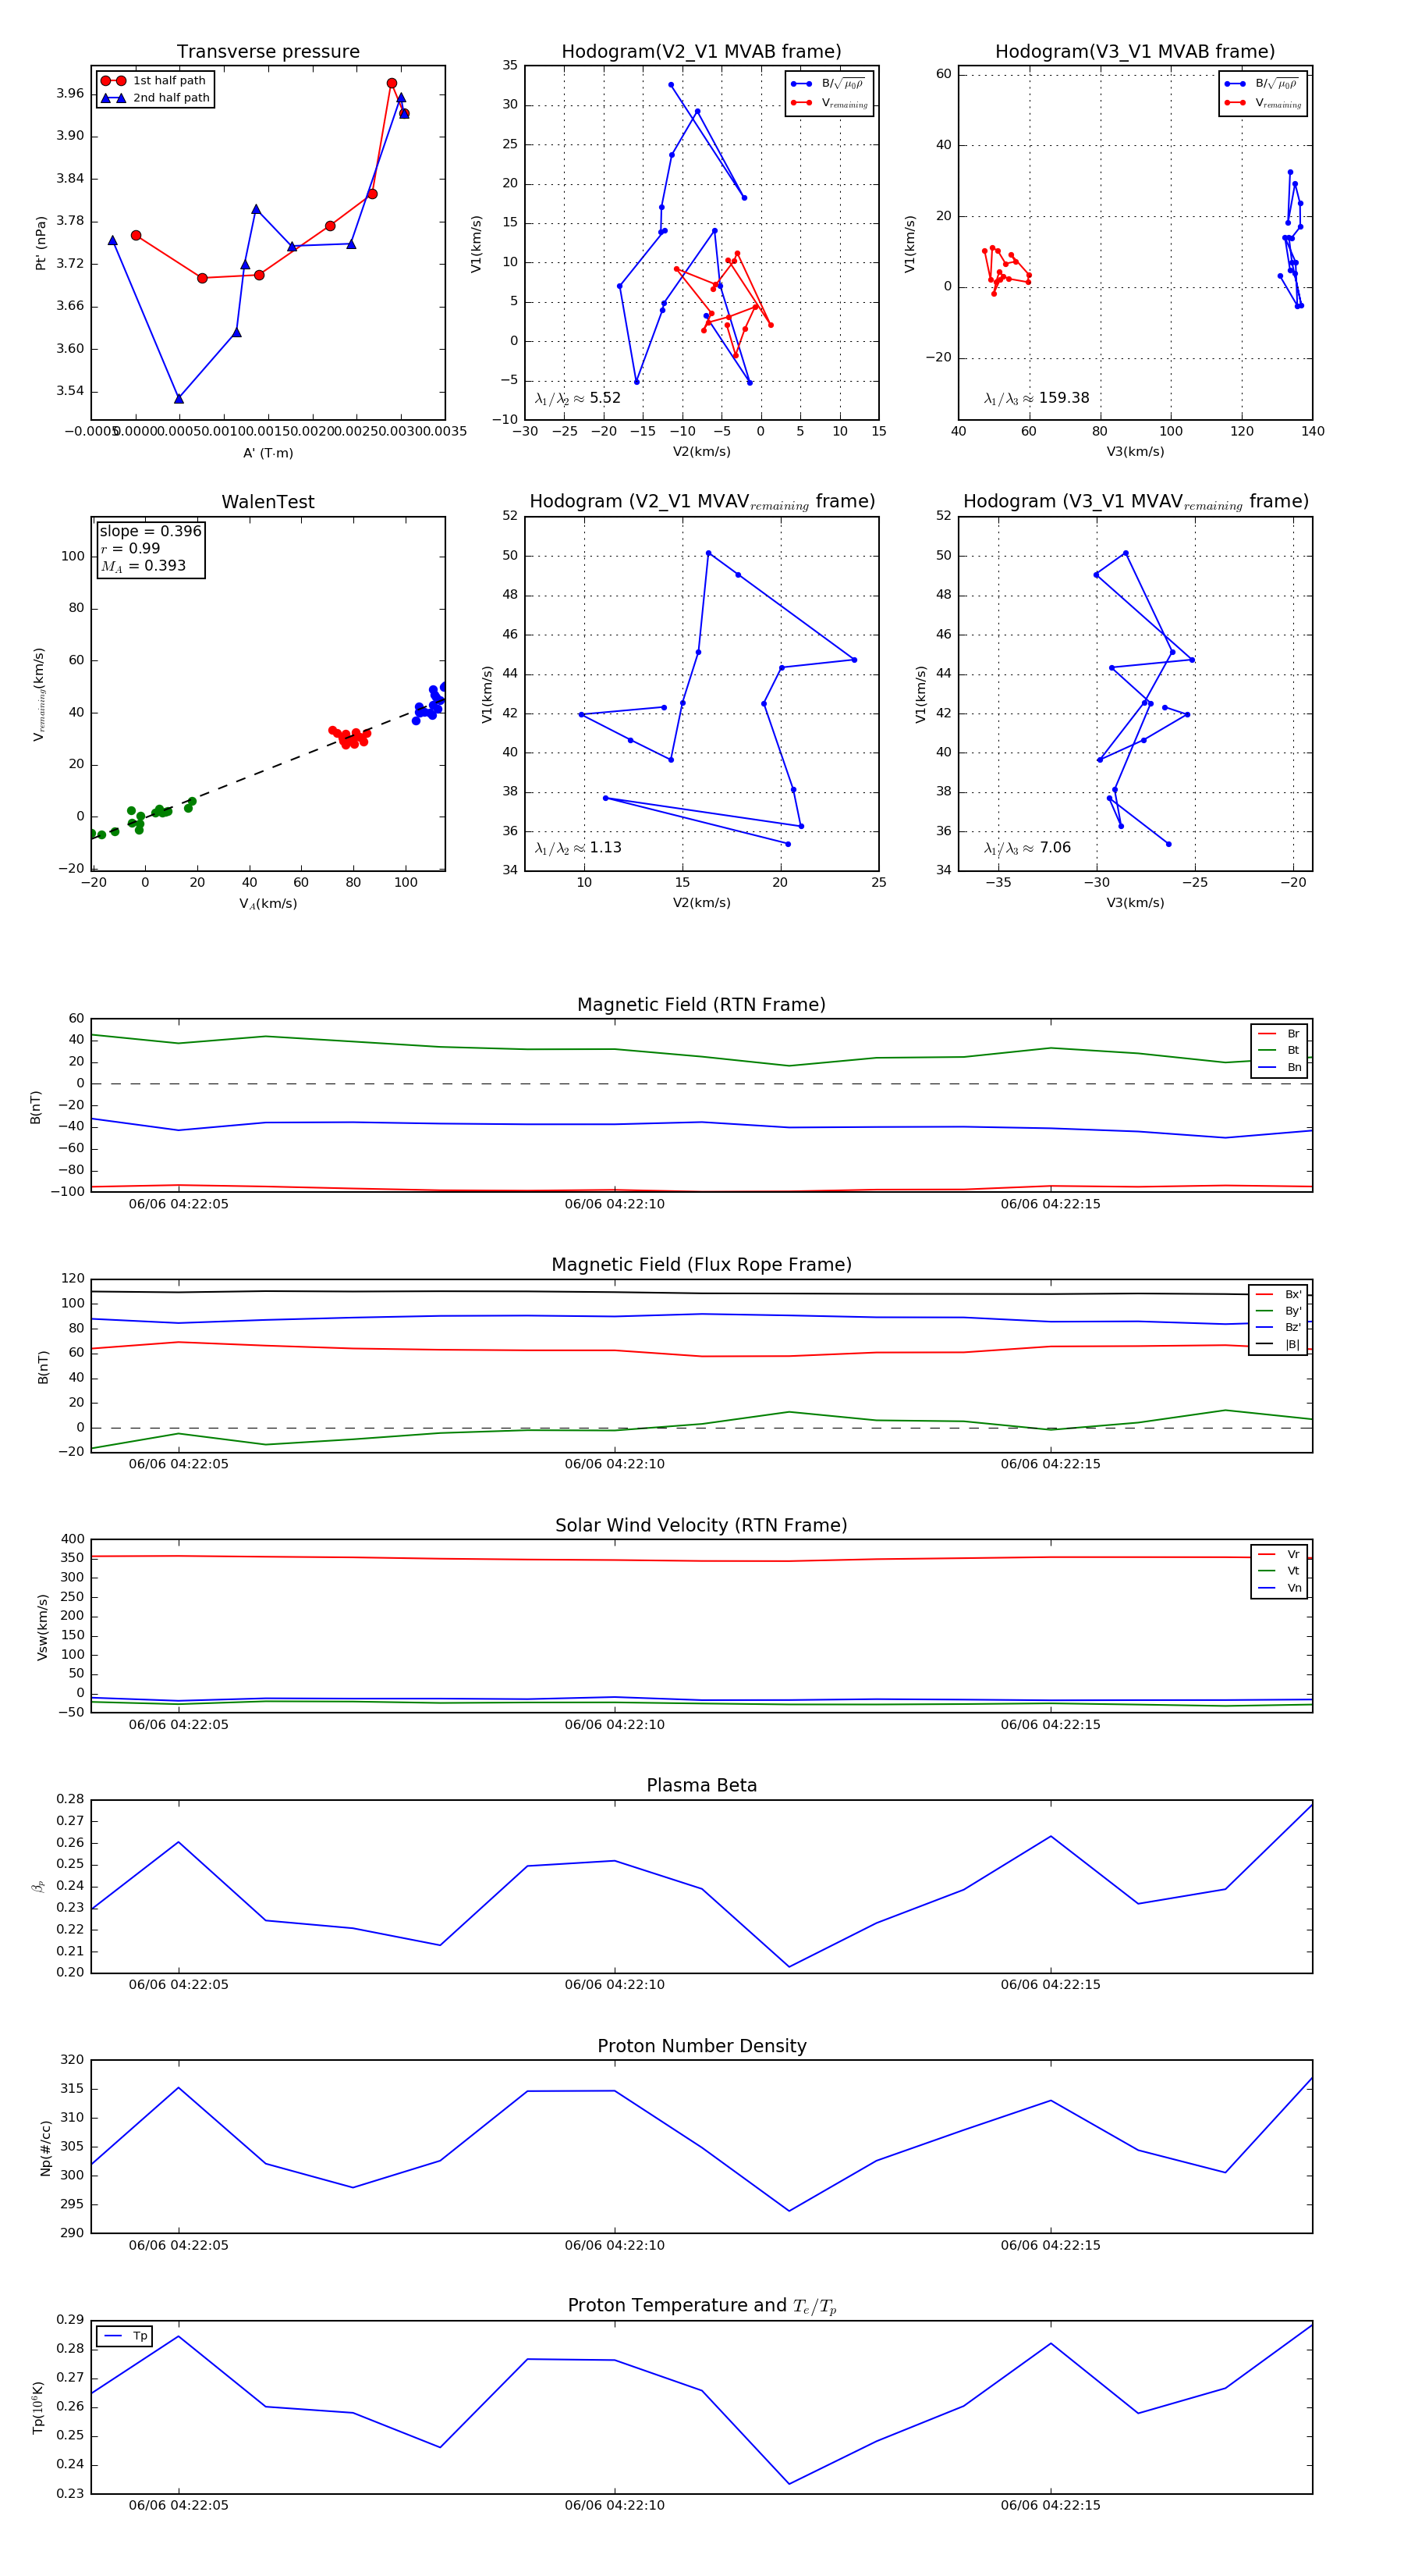The width and height of the screenshot is (1404, 2576).
Task: Click the λ1/λ2 ≈ 5.52 annotation
Action: [x=577, y=398]
